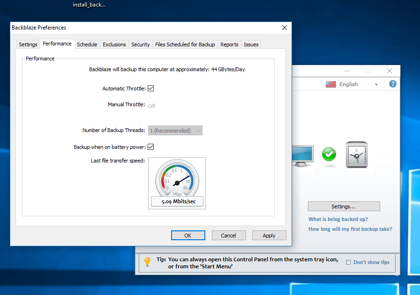Click the green checkmark status icon
The height and width of the screenshot is (295, 420).
(x=329, y=154)
